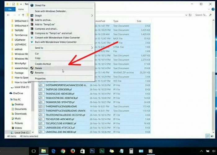The height and width of the screenshot is (155, 217).
Task: Click the Refresh button
Action: (x=190, y=15)
